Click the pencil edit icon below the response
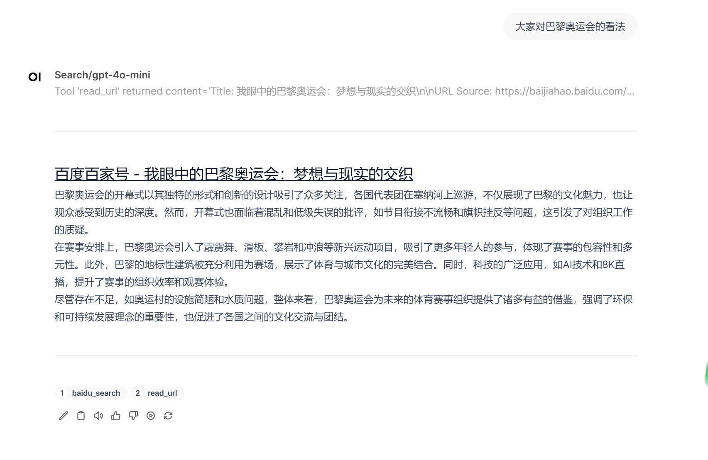The width and height of the screenshot is (708, 460). 64,416
